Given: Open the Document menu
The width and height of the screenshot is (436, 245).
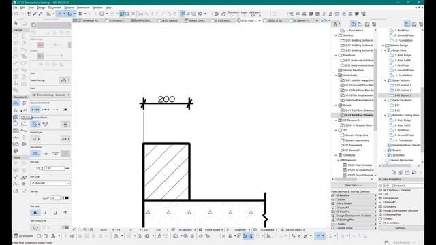Looking at the screenshot, I should click(54, 7).
